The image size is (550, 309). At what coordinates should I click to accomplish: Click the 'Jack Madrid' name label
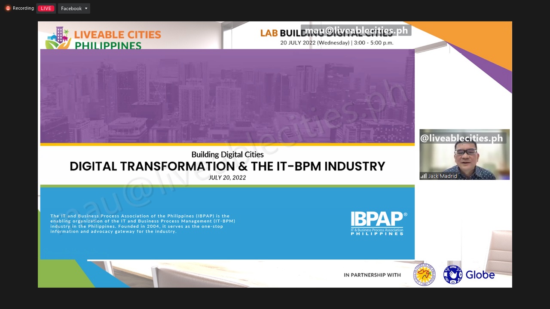pyautogui.click(x=443, y=176)
